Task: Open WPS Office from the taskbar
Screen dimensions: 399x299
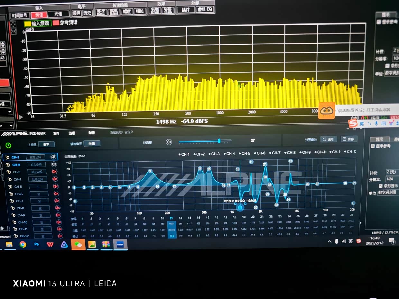Action: click(x=50, y=244)
